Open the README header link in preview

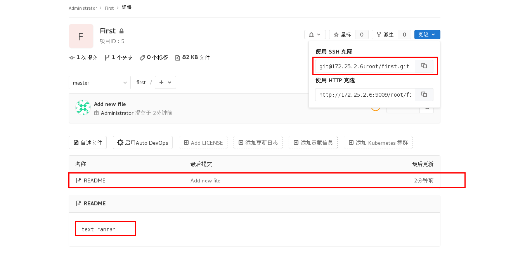95,203
